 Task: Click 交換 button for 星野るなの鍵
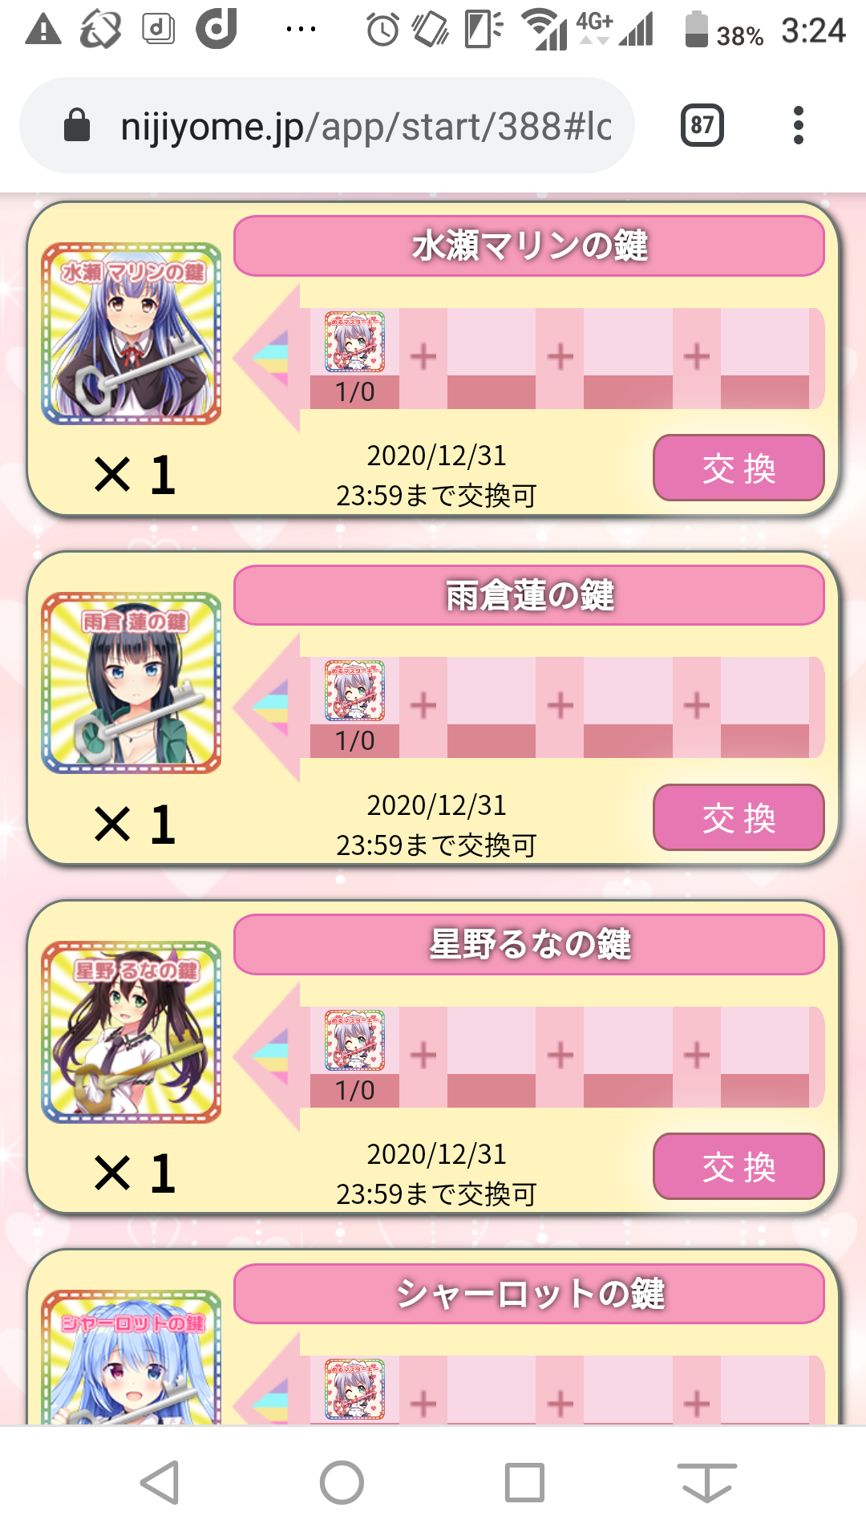(x=739, y=1167)
